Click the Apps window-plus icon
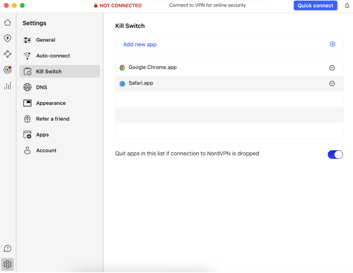Viewport: 353px width, 273px height. (x=28, y=135)
